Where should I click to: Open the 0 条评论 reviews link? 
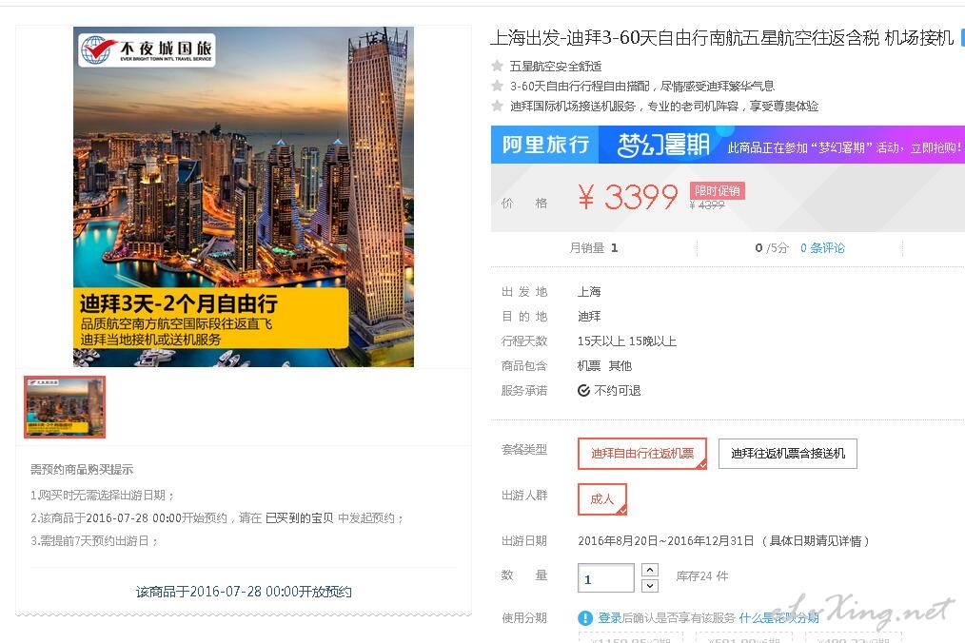(x=822, y=248)
